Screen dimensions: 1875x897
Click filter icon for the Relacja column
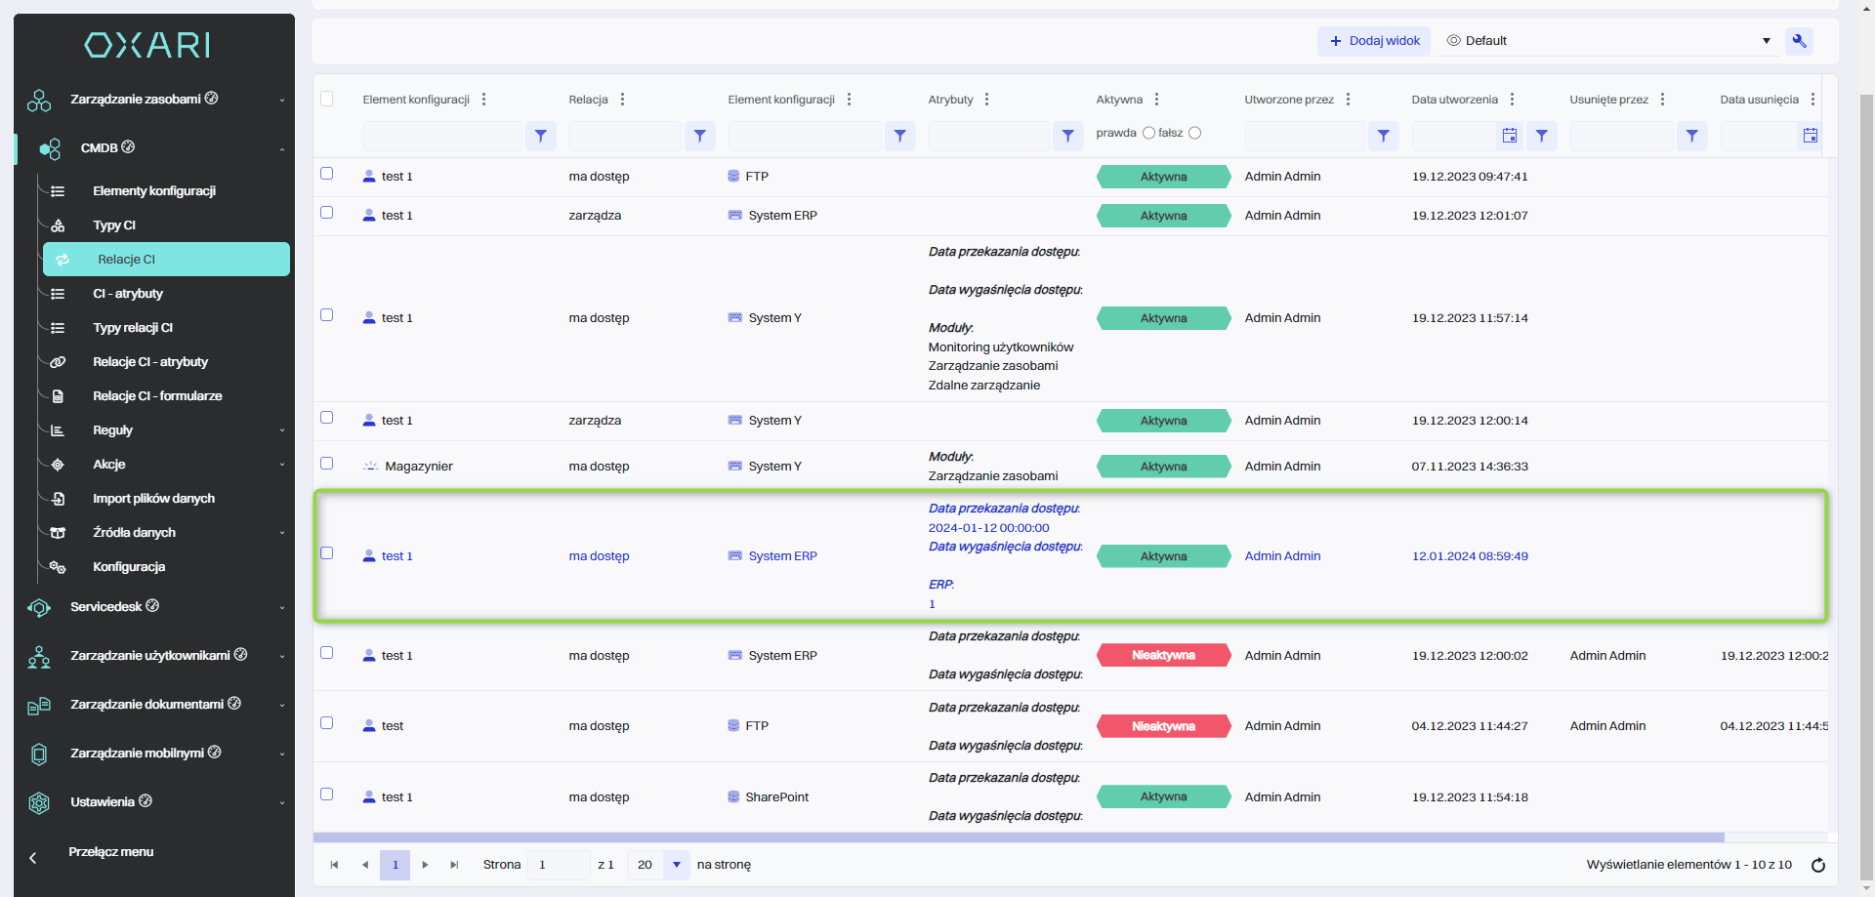pos(699,137)
